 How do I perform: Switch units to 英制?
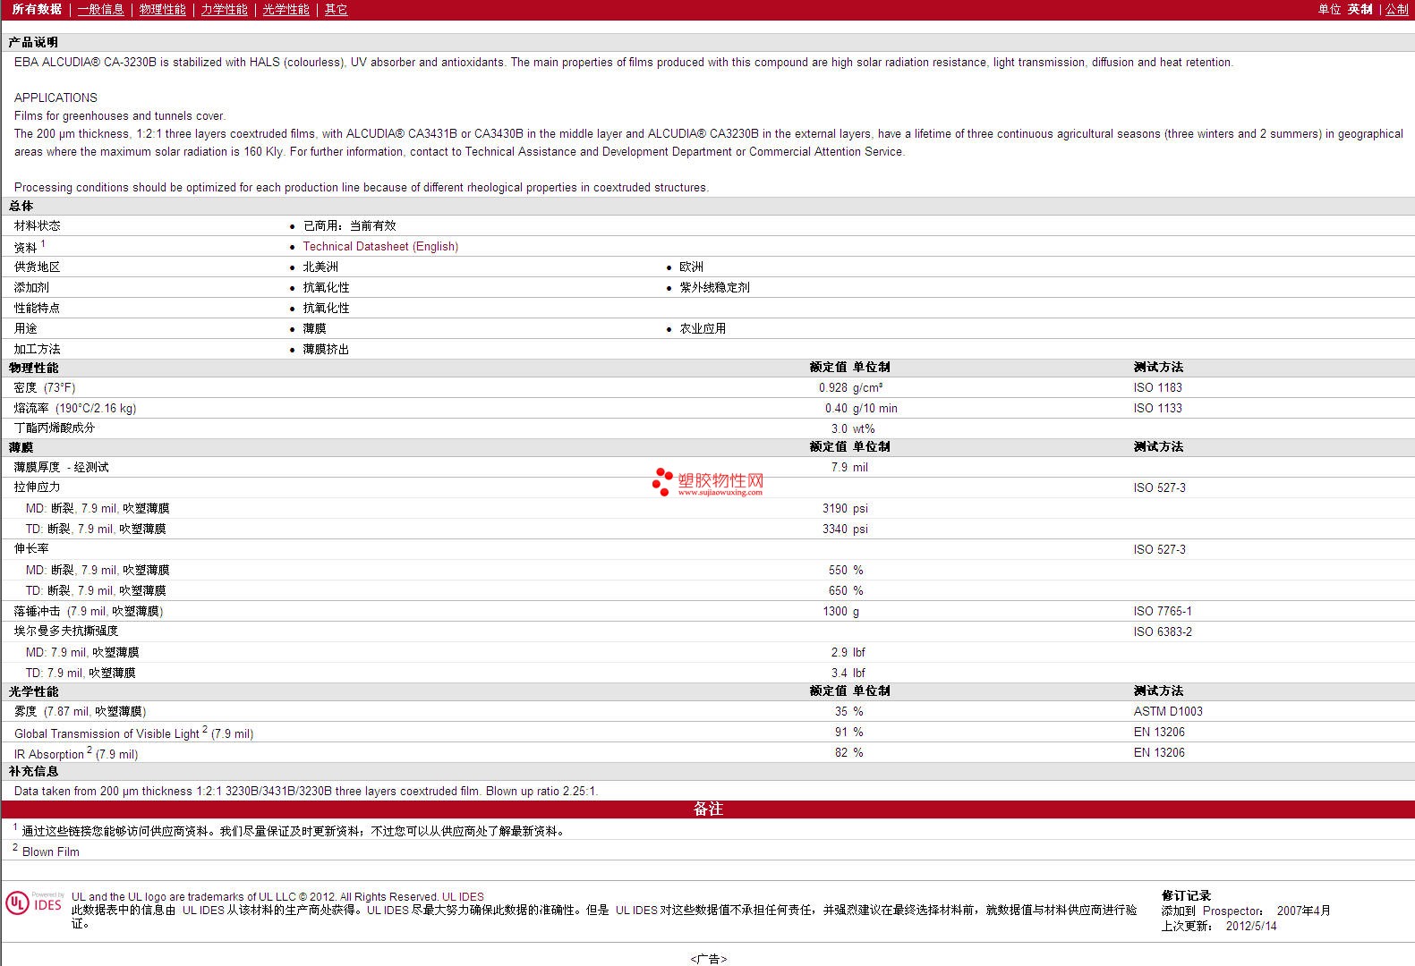[1360, 9]
